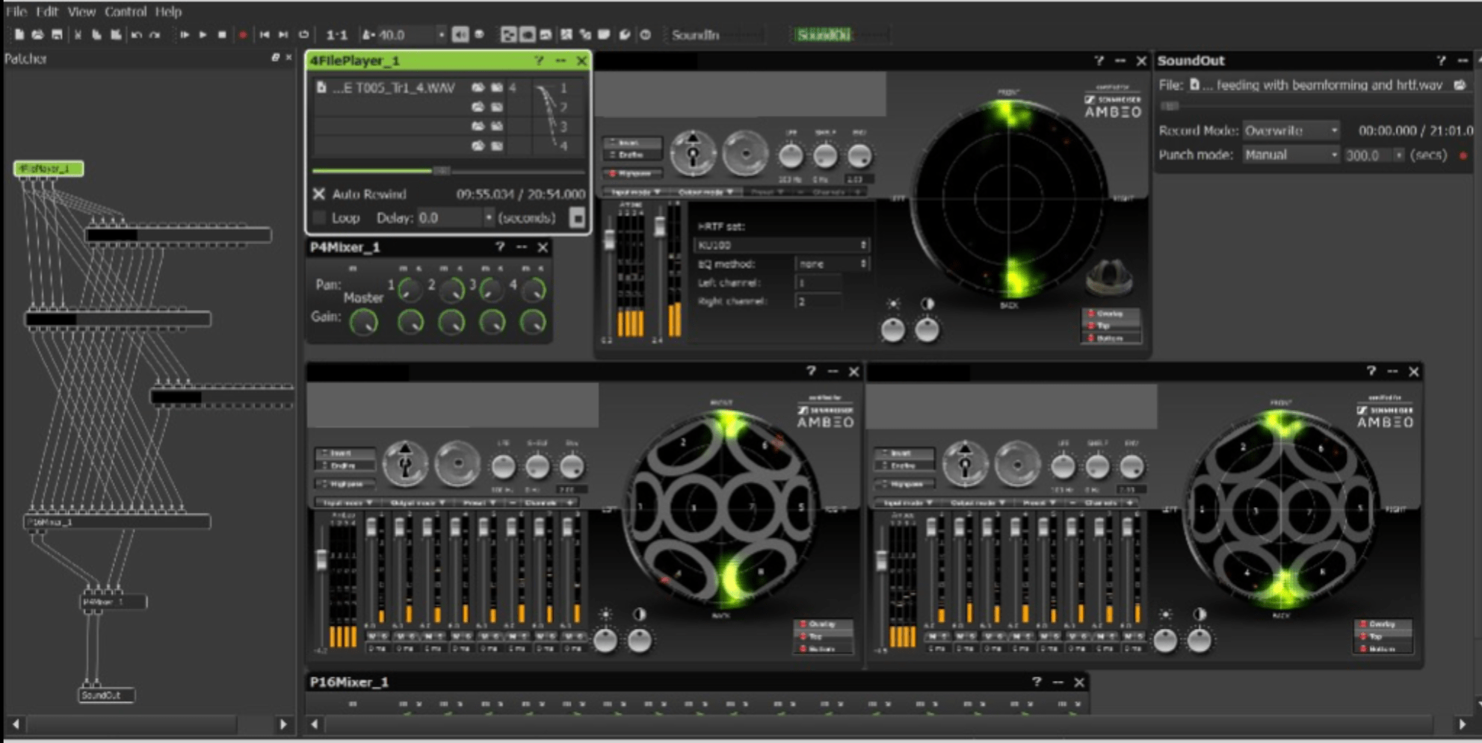Open a document using the toolbar folder icon
This screenshot has height=743, width=1482.
(37, 34)
